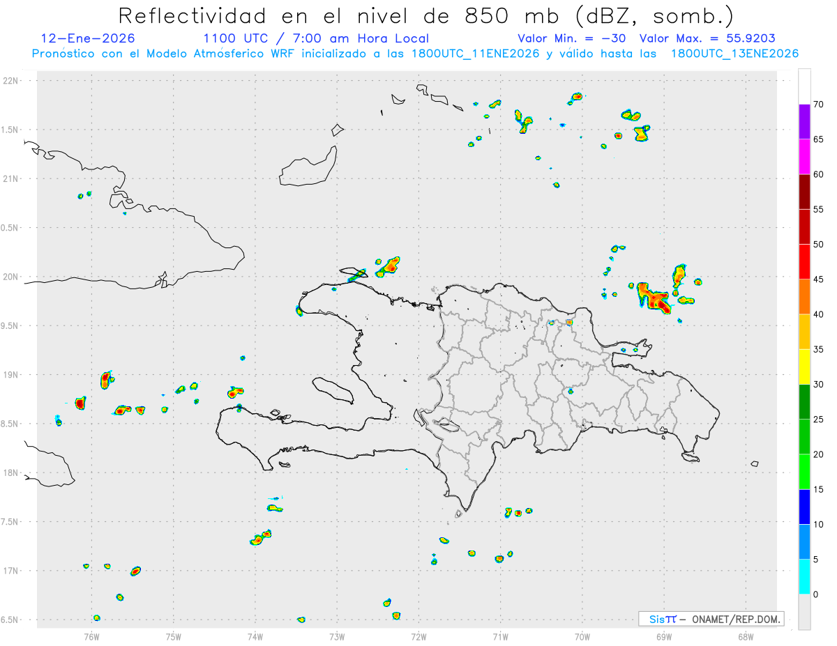
Task: Click the '65' value on the color scale
Action: tap(819, 139)
